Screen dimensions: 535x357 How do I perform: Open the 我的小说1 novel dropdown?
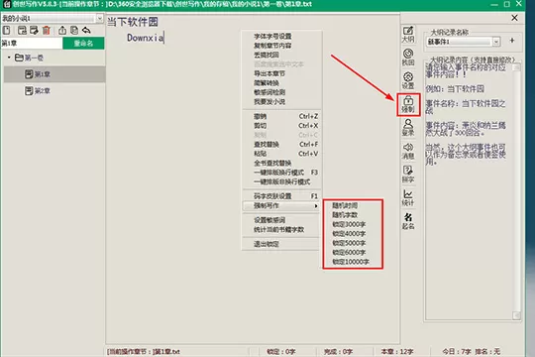click(99, 18)
